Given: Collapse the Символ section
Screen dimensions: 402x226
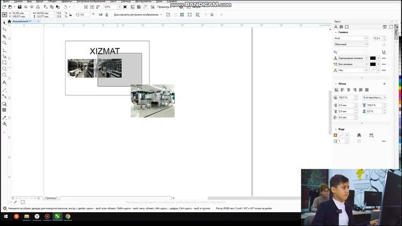Looking at the screenshot, I should (x=336, y=32).
